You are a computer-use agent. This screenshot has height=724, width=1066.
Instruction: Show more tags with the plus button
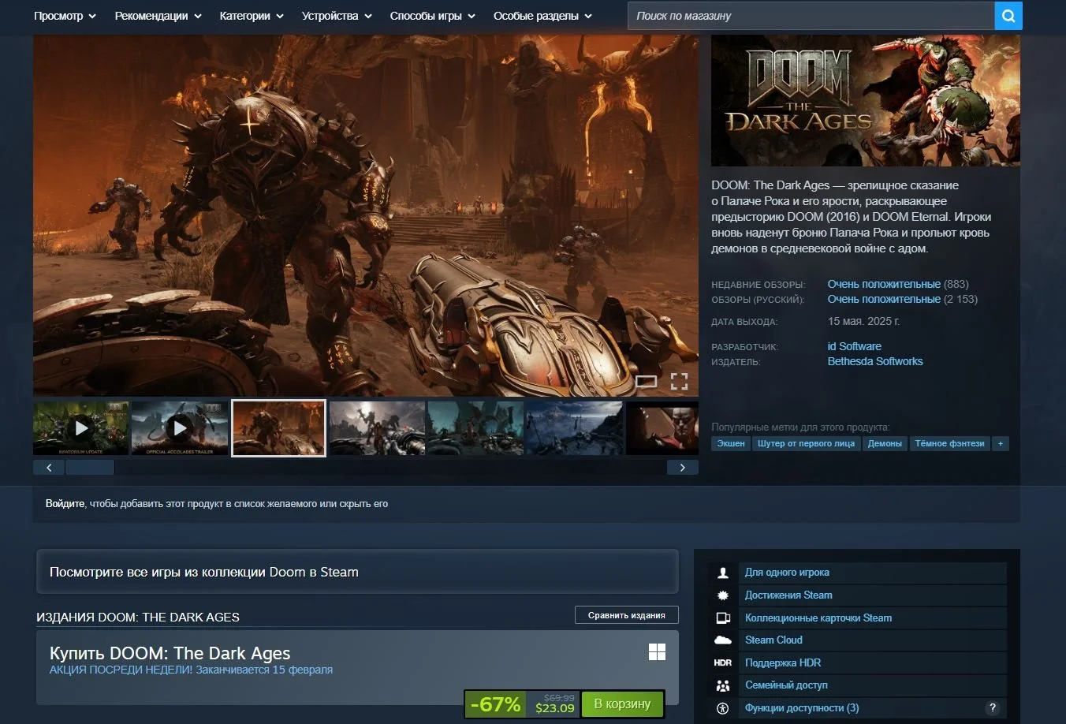1001,444
